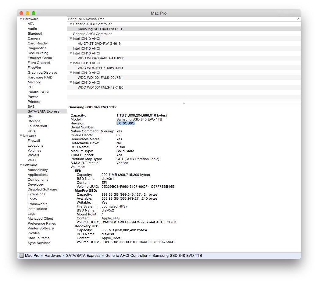Select Hardware RAID entry
The width and height of the screenshot is (318, 283).
click(x=40, y=77)
